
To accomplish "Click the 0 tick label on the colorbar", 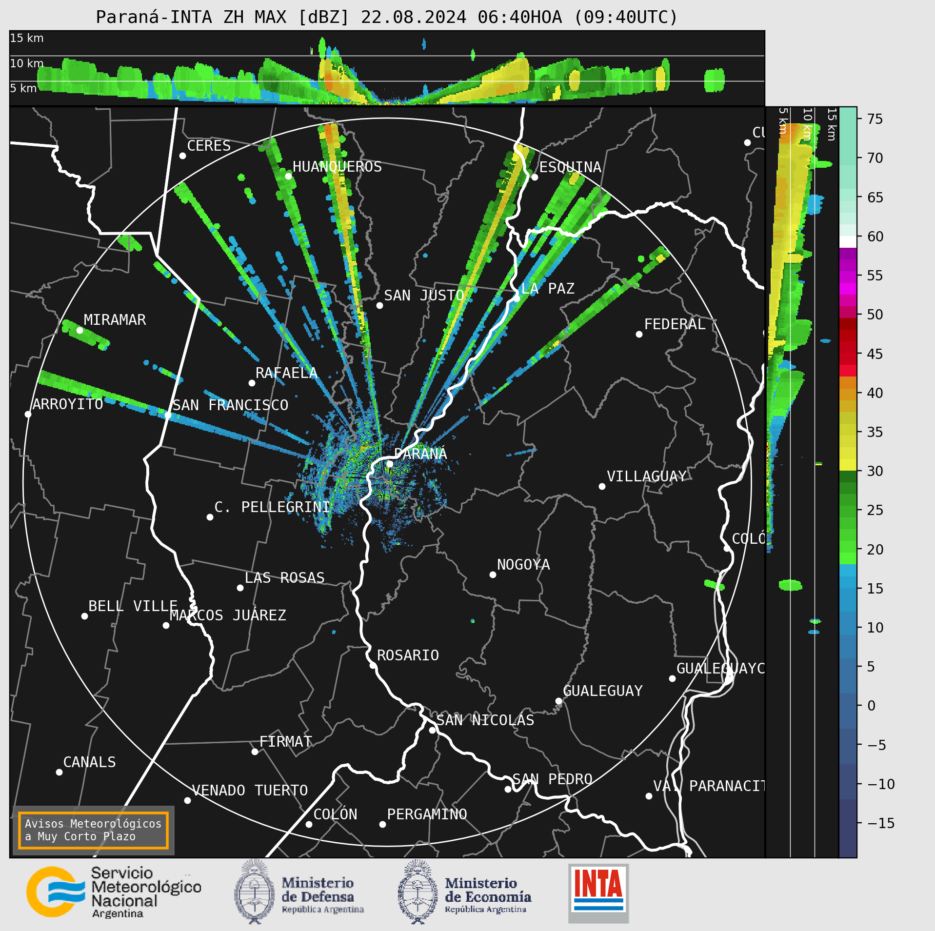I will (871, 706).
